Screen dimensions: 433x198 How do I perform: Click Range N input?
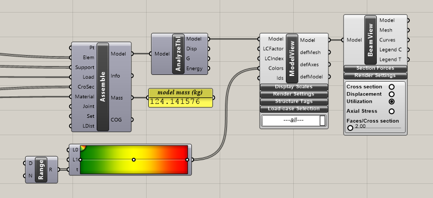(x=30, y=175)
